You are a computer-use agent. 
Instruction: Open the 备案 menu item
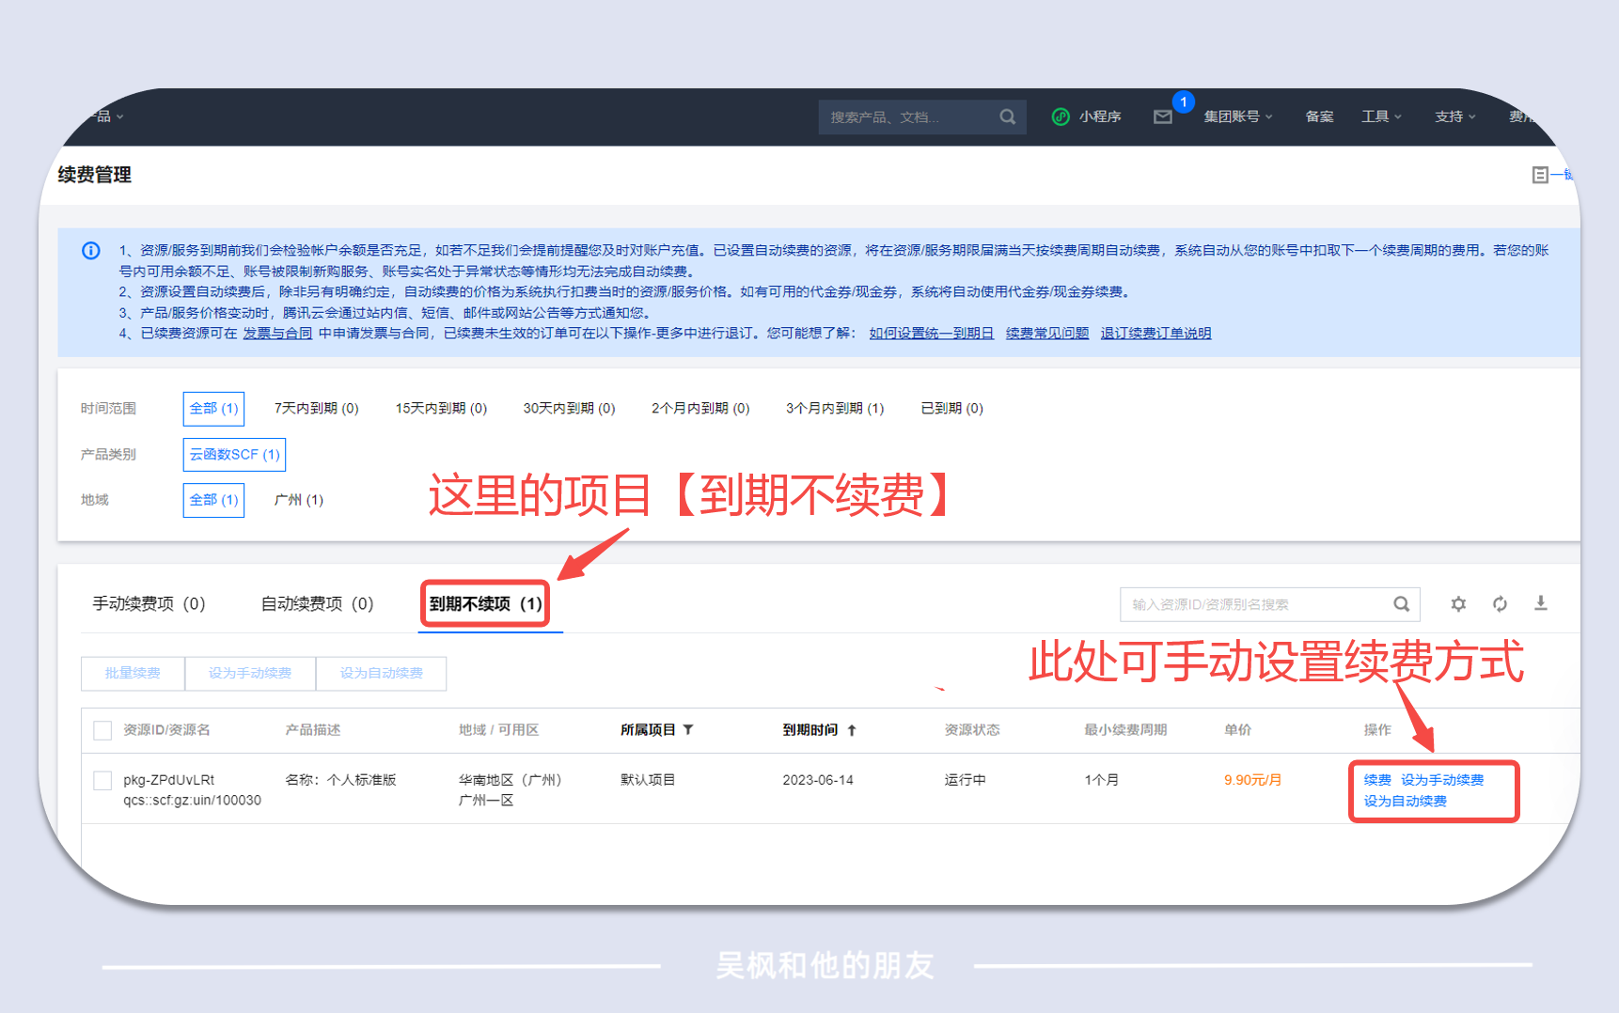(x=1319, y=117)
